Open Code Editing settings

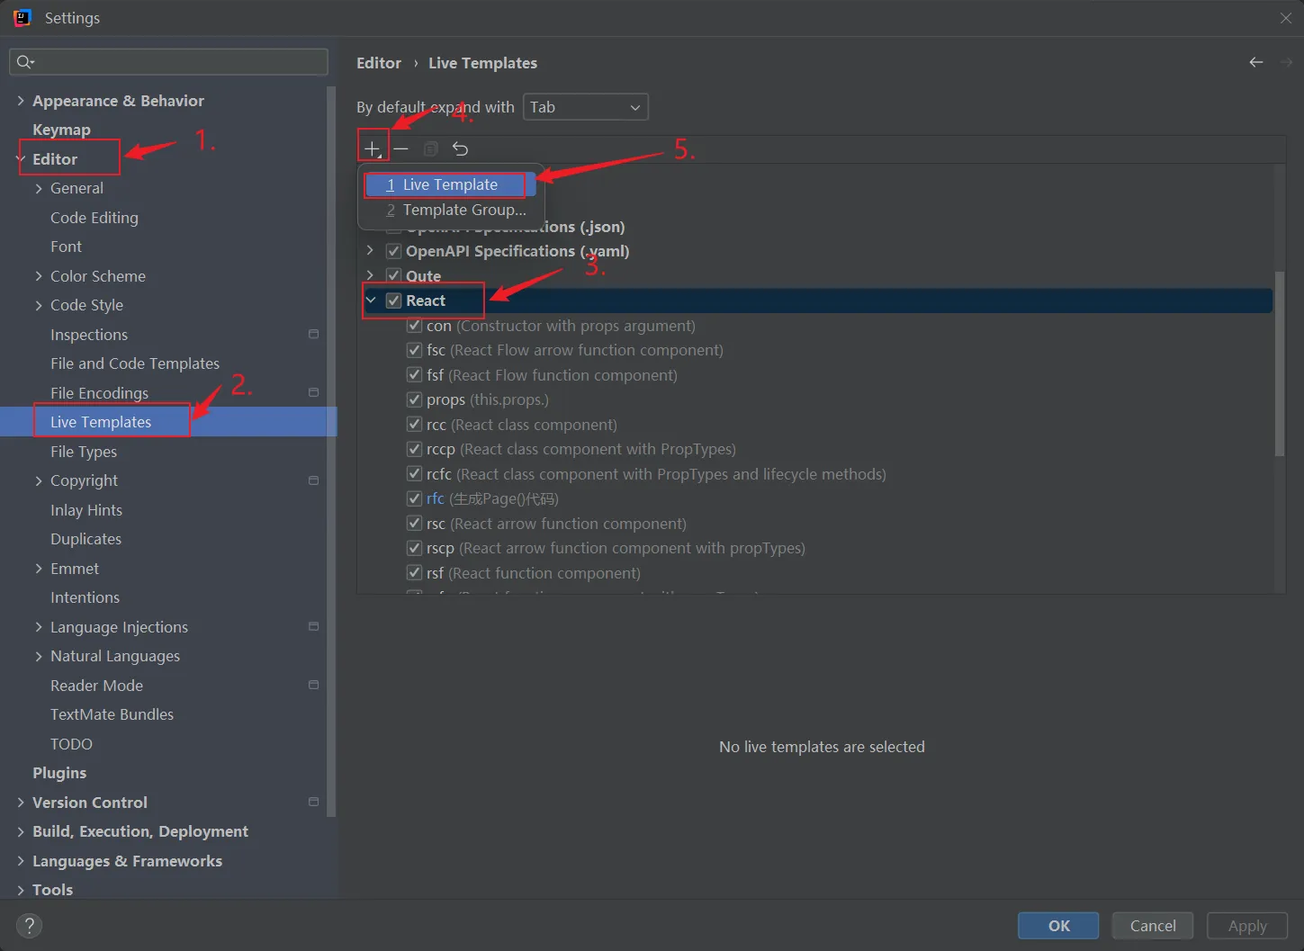[x=94, y=218]
